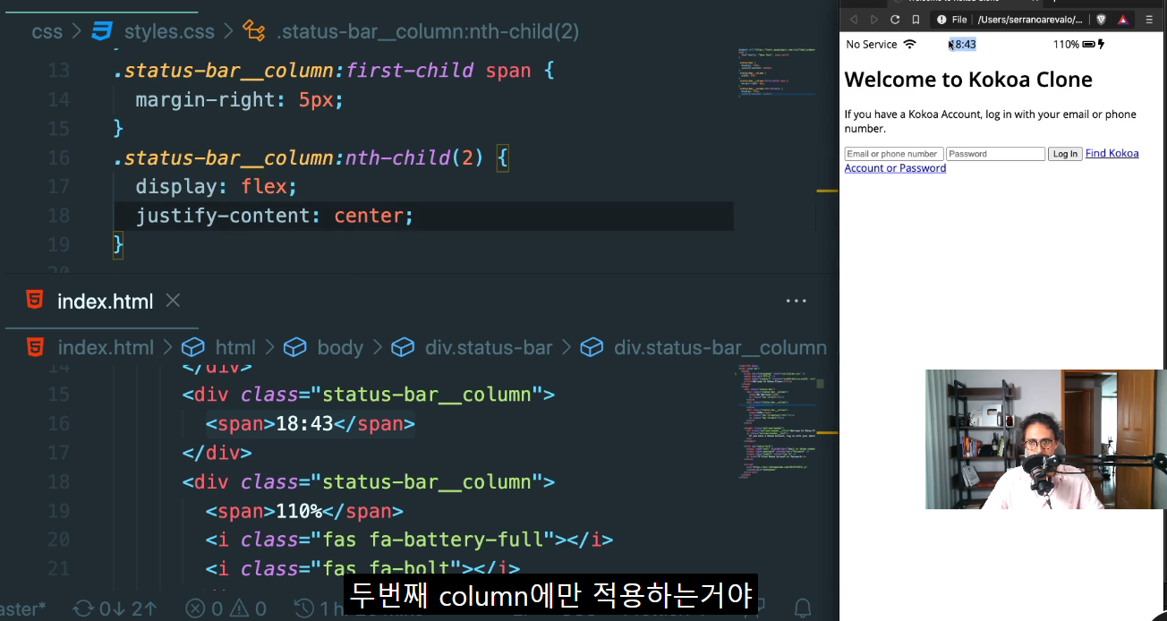Click the index.html minimap preview
Image resolution: width=1167 pixels, height=621 pixels.
pos(777,421)
